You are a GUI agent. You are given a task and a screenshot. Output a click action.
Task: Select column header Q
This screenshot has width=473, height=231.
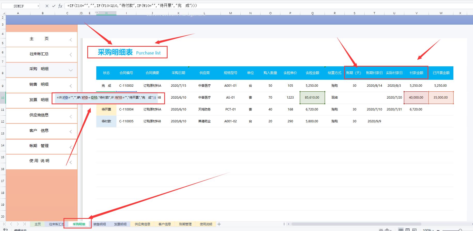tap(312, 13)
